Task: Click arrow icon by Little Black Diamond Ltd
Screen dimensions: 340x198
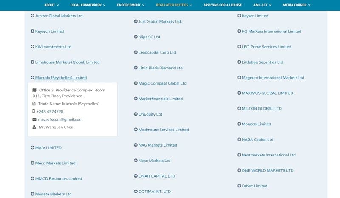Action: tap(136, 68)
